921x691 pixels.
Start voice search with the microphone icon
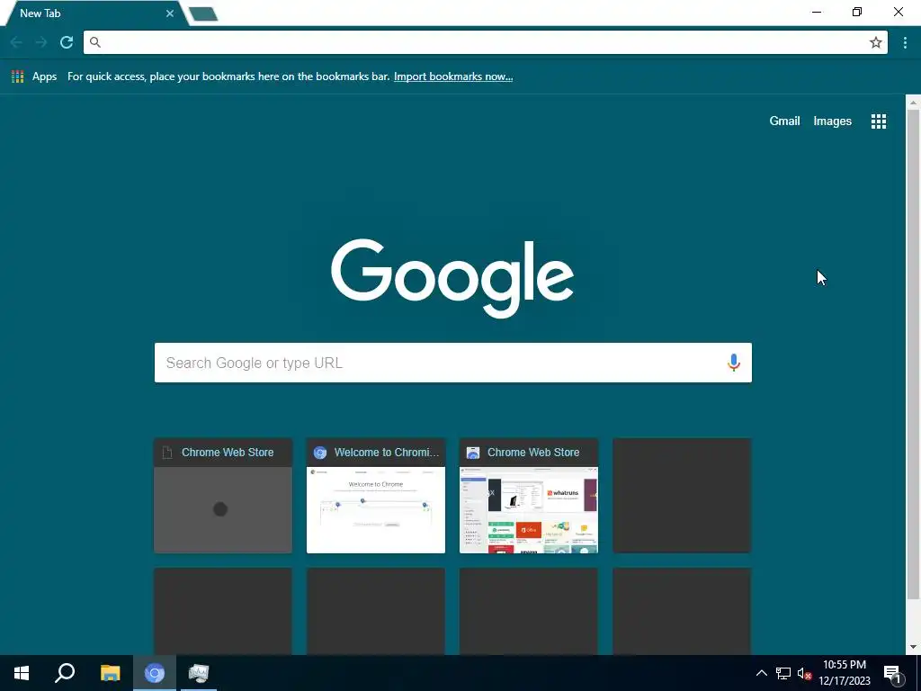click(x=734, y=363)
